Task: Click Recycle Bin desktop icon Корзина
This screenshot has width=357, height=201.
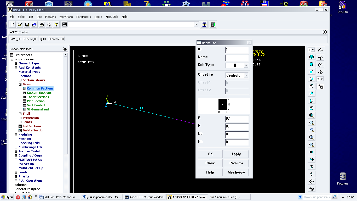Action: click(343, 178)
